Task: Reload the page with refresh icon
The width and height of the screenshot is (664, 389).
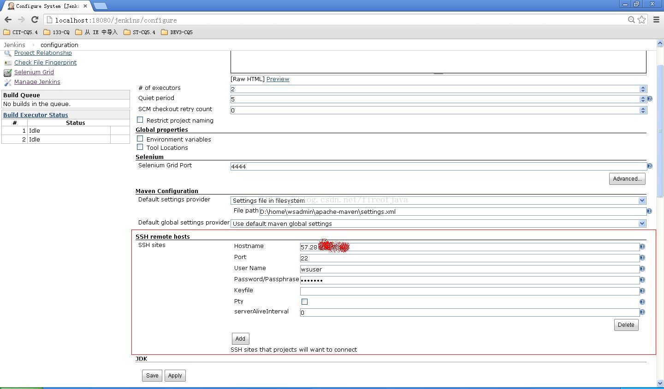Action: tap(35, 20)
